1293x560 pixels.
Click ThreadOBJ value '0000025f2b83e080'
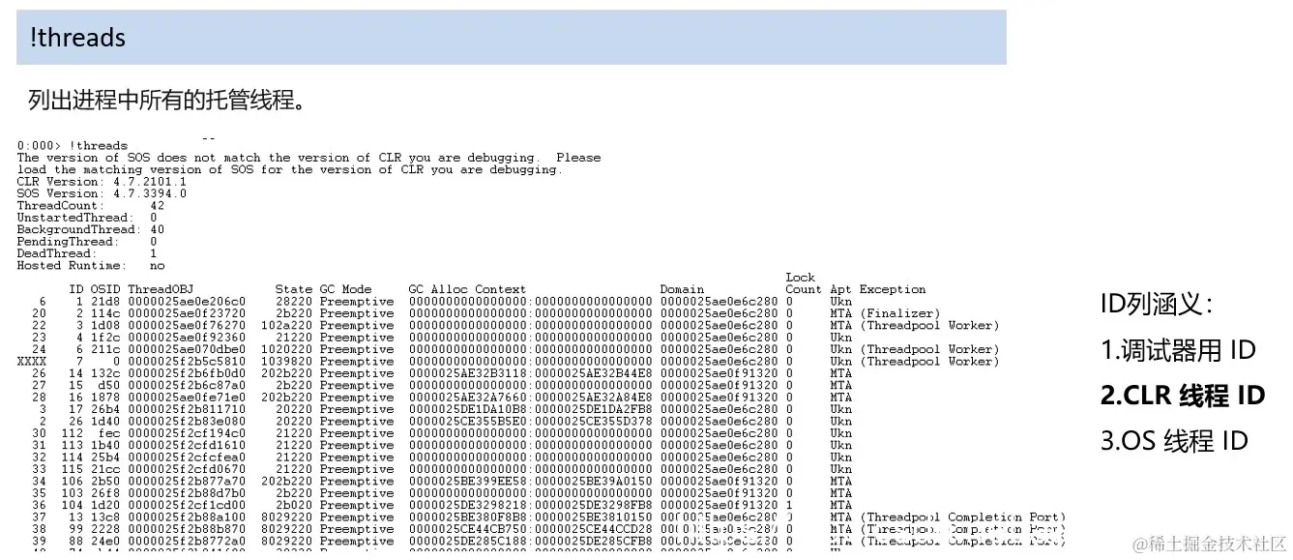(187, 422)
